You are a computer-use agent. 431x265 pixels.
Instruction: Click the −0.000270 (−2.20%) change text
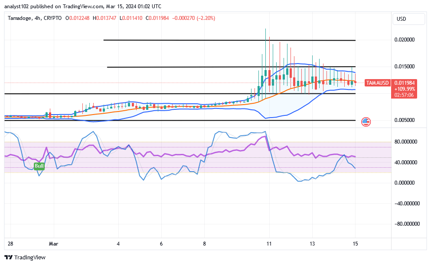(x=193, y=18)
